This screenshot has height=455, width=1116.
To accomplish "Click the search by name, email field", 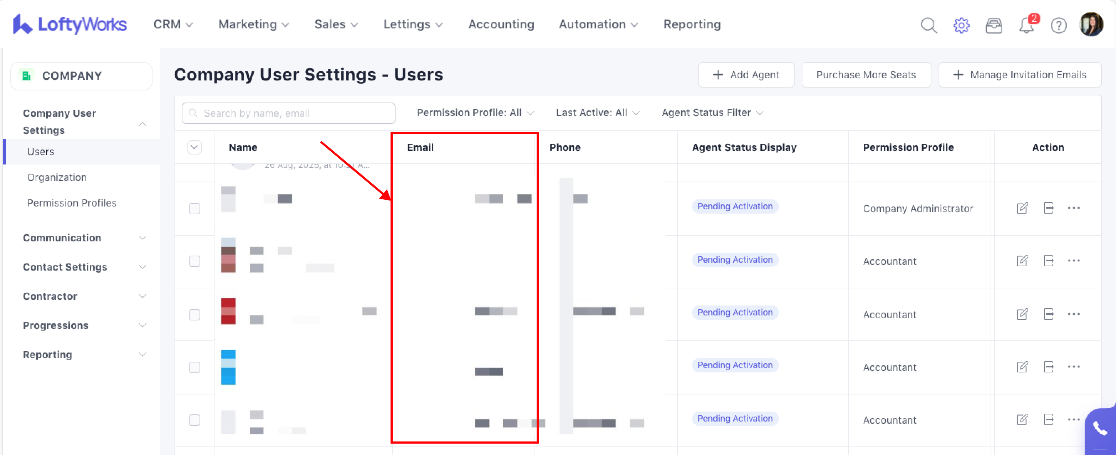I will [288, 114].
